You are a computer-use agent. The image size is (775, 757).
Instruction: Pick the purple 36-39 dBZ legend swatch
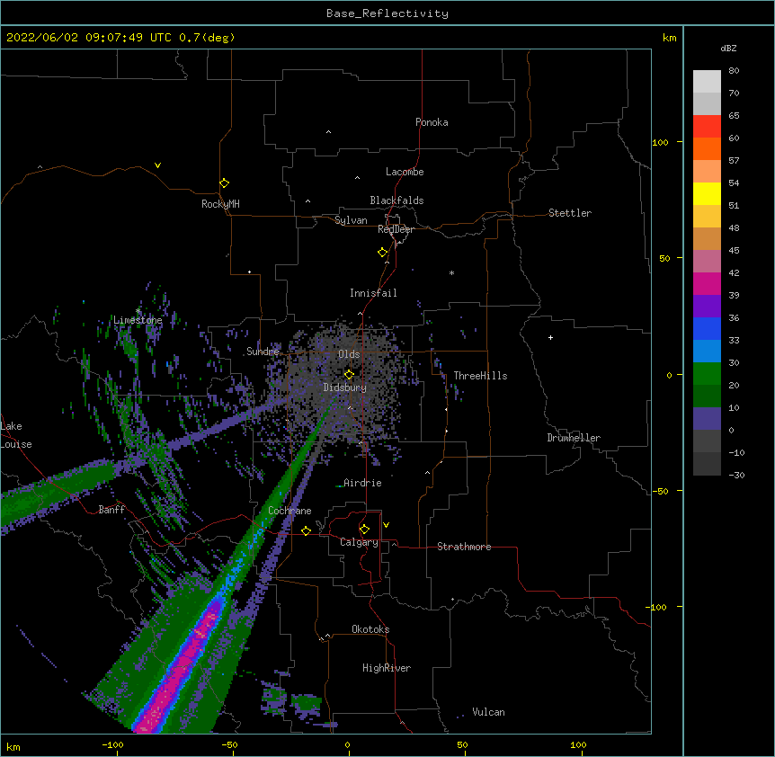click(707, 307)
